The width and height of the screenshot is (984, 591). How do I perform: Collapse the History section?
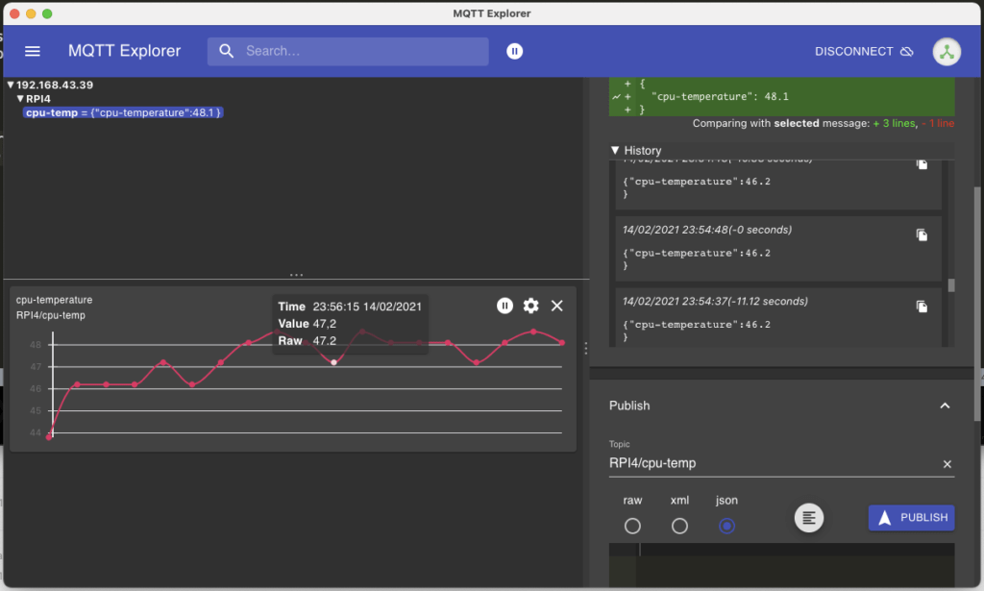(615, 151)
